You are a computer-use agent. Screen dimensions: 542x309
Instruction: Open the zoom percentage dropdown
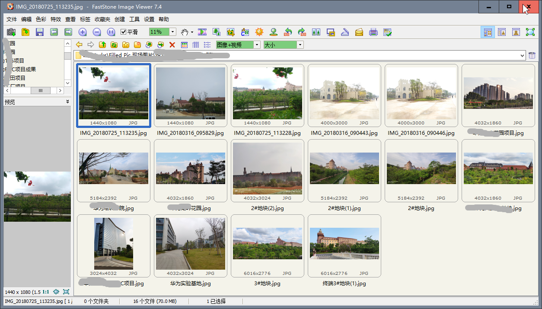coord(173,32)
